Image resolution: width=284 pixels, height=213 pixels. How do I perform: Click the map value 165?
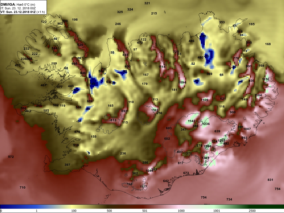click(110, 106)
